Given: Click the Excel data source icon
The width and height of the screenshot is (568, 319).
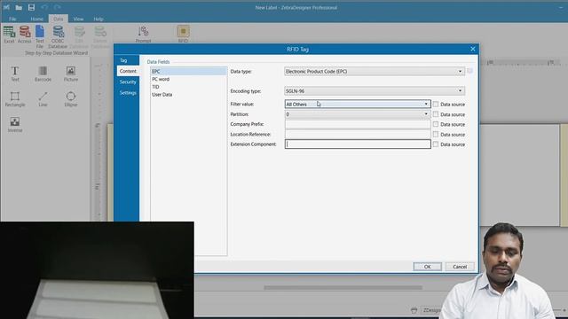Looking at the screenshot, I should 9,35.
